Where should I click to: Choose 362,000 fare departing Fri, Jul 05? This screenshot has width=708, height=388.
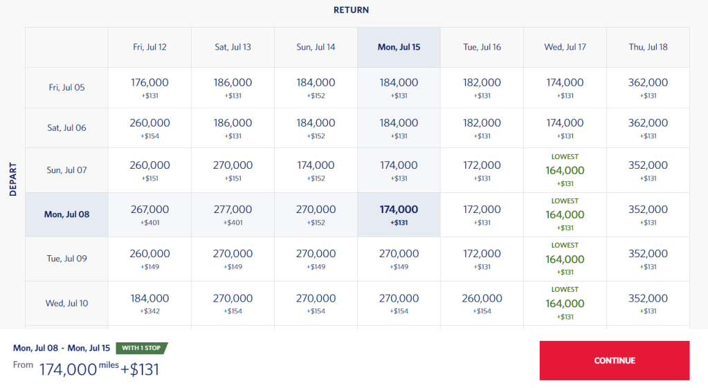pos(648,87)
